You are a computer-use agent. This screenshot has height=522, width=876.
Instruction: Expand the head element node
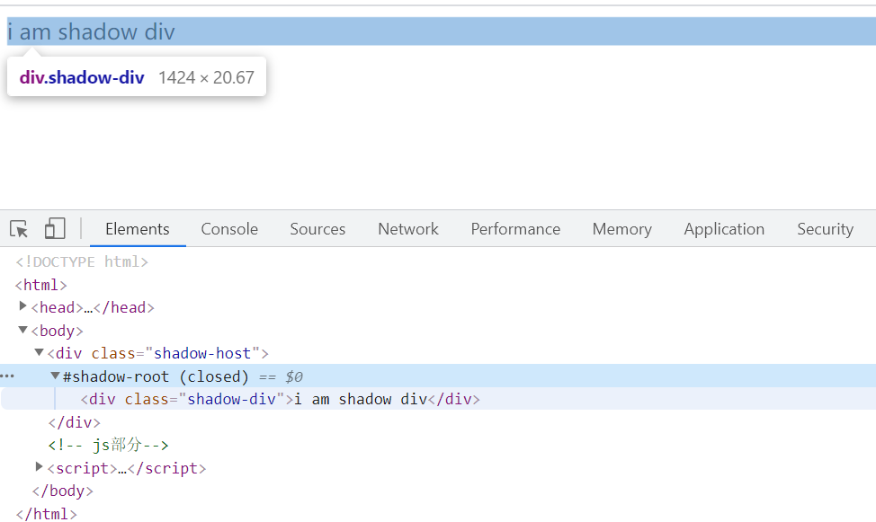(x=22, y=306)
